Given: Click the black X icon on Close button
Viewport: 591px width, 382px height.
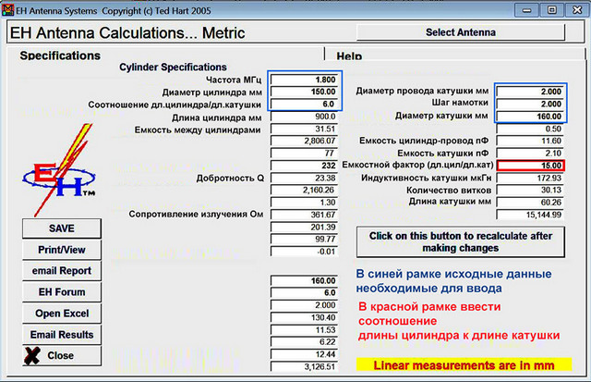Looking at the screenshot, I should pyautogui.click(x=32, y=355).
